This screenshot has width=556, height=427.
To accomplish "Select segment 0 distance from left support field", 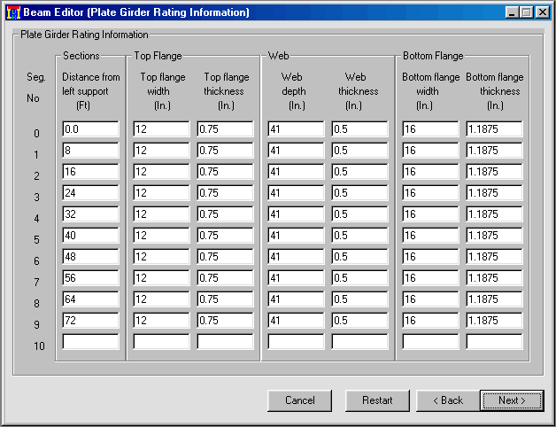I will [90, 129].
